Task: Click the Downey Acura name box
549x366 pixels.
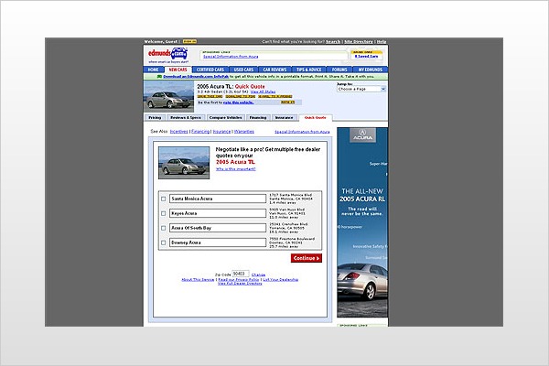Action: 218,242
